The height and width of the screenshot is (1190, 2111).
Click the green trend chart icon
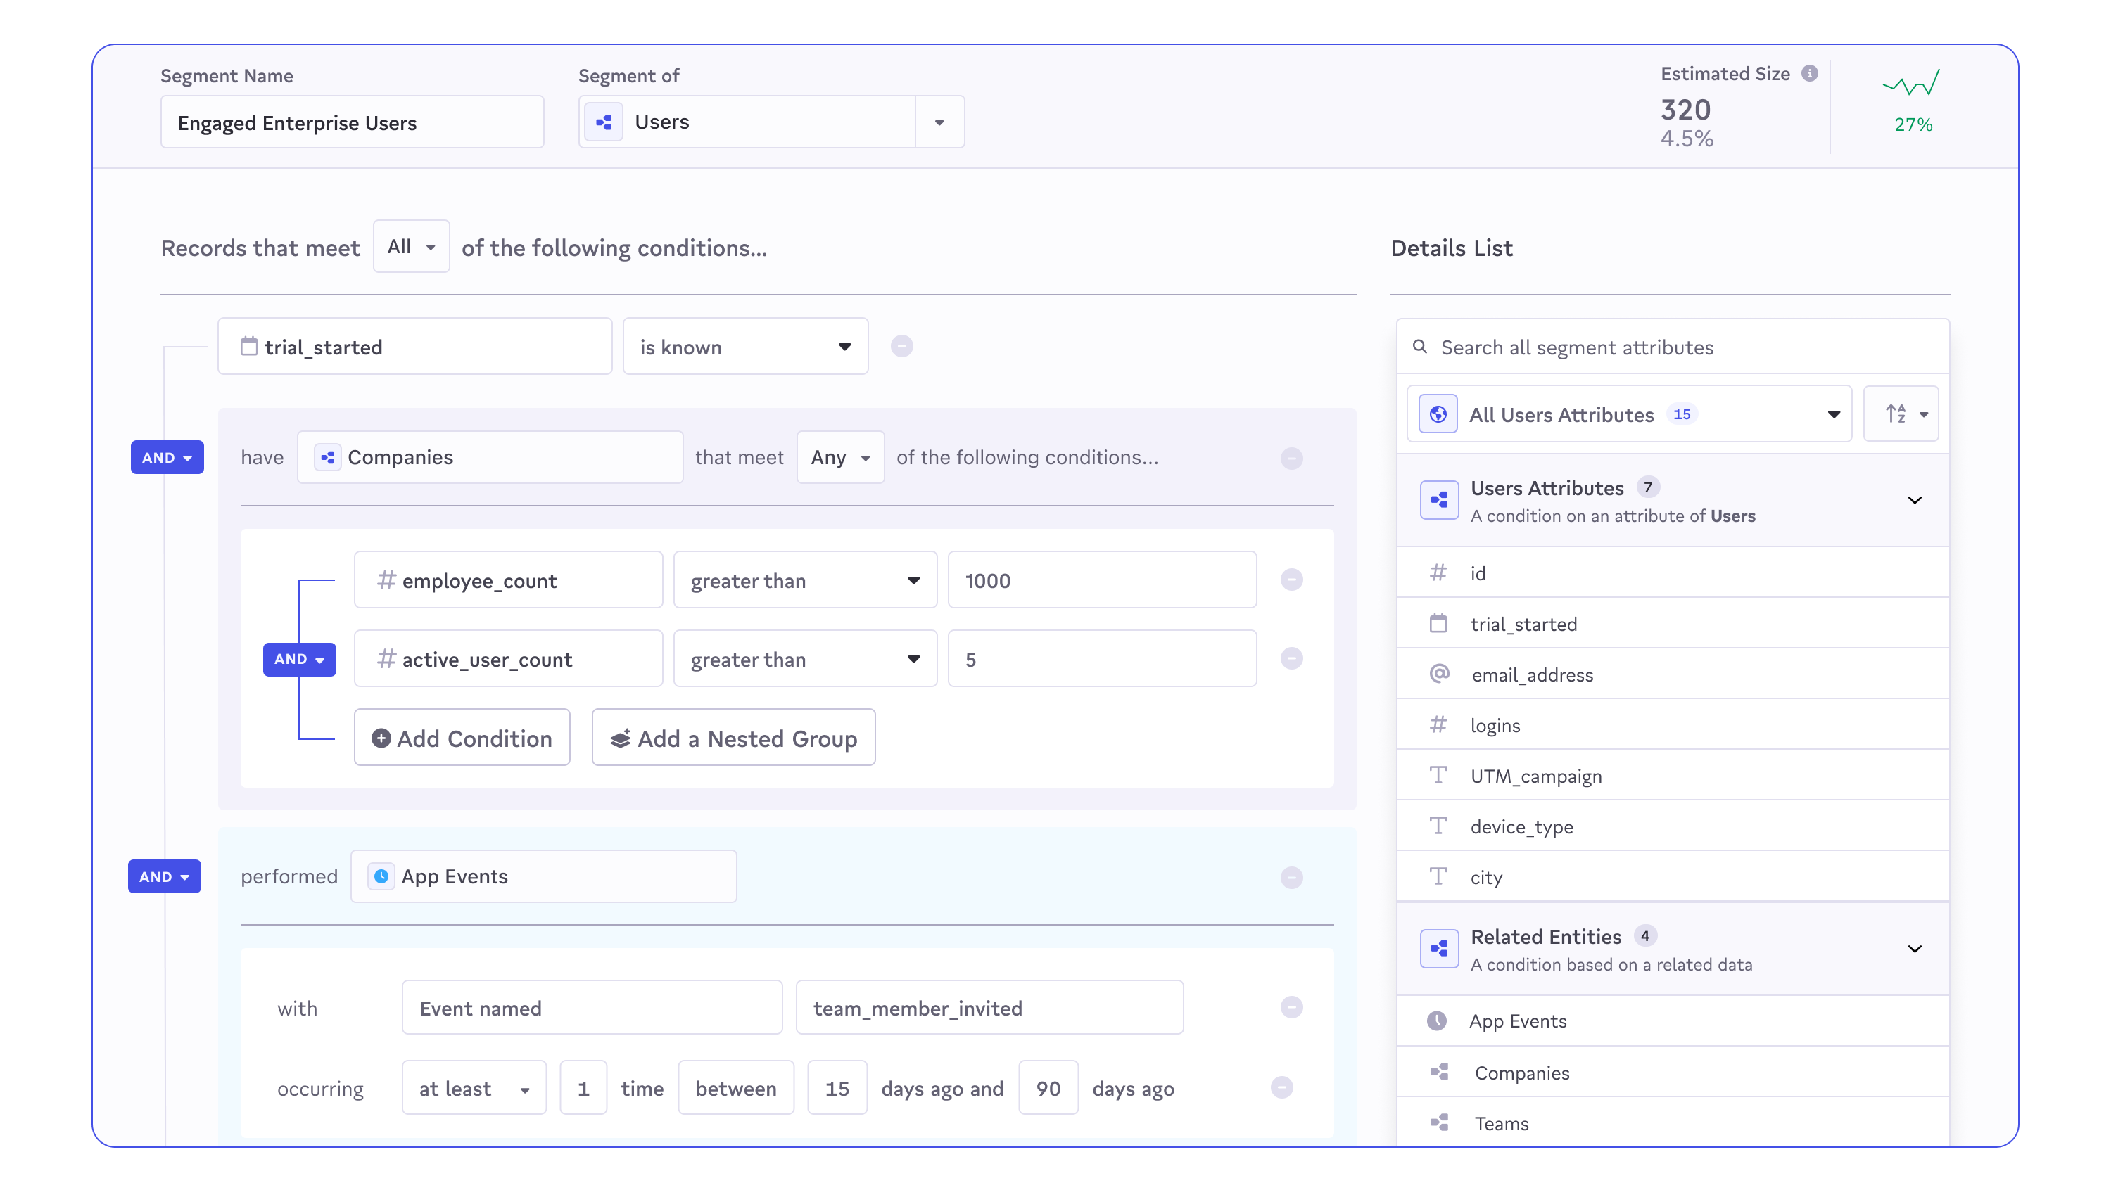tap(1911, 84)
